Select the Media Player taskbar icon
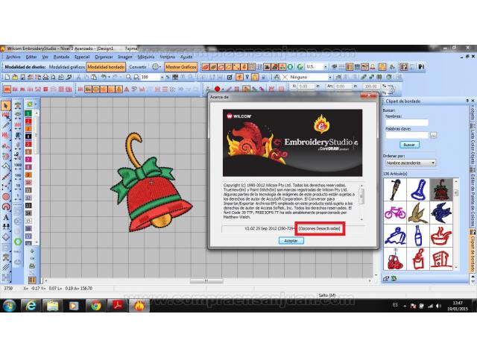 [x=74, y=305]
